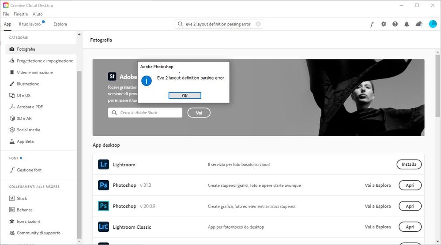The height and width of the screenshot is (245, 441).
Task: Click OK in Adobe Photoshop error dialog
Action: pyautogui.click(x=185, y=96)
